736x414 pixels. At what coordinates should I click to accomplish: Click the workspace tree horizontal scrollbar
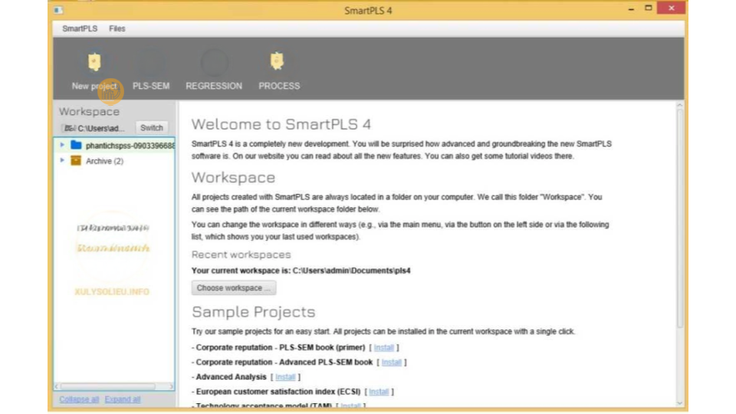pyautogui.click(x=108, y=386)
